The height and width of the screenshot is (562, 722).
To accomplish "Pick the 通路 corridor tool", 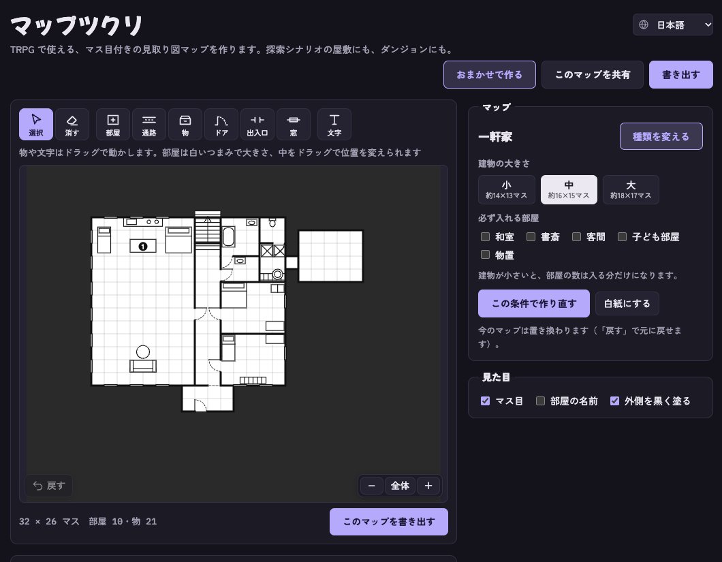I will coord(148,125).
